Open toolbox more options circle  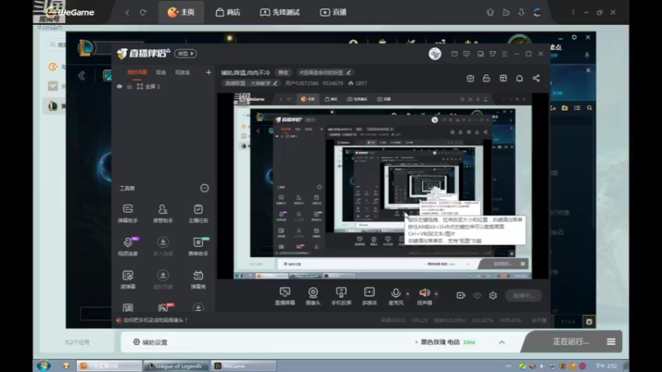[204, 188]
